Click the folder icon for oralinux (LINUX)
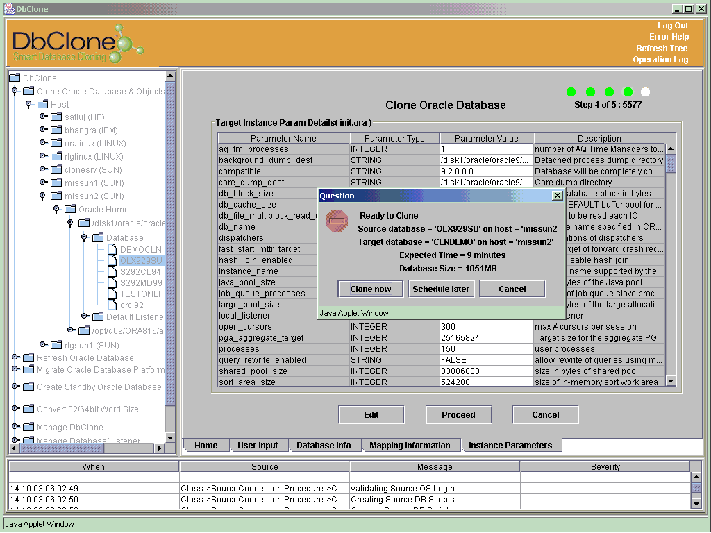 click(x=56, y=143)
